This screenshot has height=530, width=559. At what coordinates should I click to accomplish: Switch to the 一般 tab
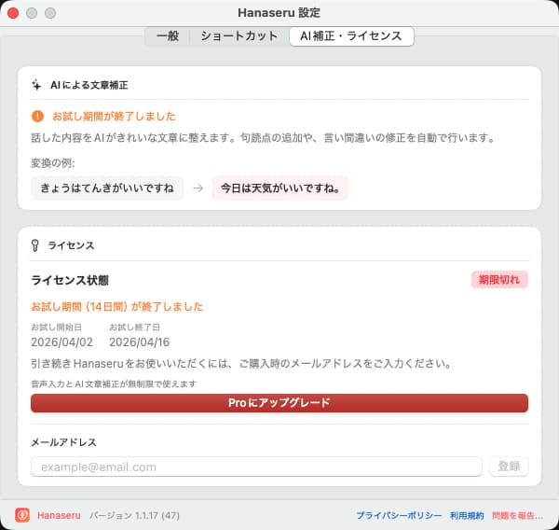pos(168,36)
